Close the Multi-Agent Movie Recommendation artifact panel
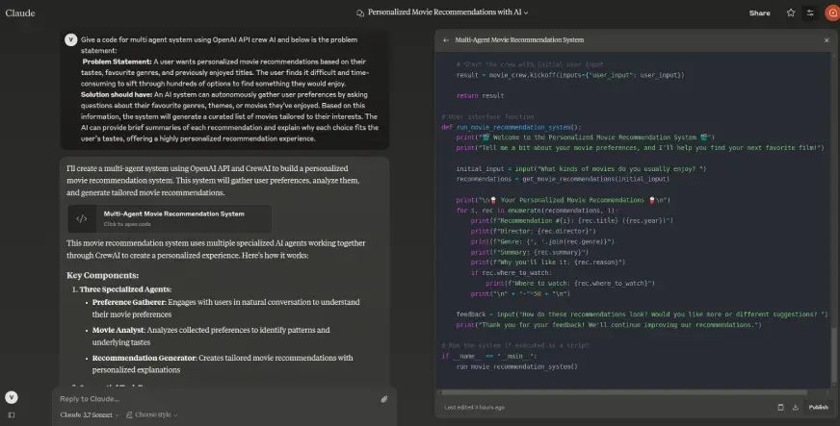The width and height of the screenshot is (840, 426). click(826, 40)
